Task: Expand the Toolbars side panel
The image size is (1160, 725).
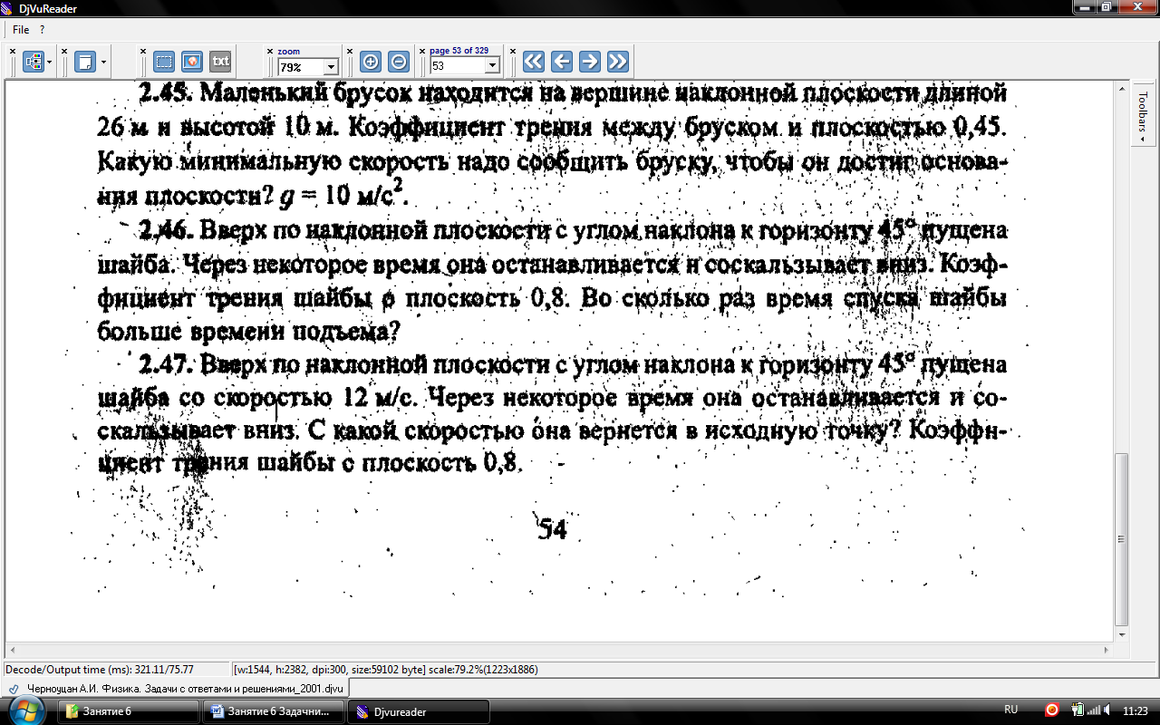Action: click(1143, 116)
